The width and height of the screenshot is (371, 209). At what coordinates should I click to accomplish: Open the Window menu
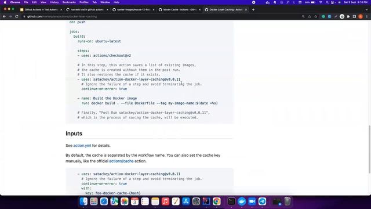[x=105, y=2]
